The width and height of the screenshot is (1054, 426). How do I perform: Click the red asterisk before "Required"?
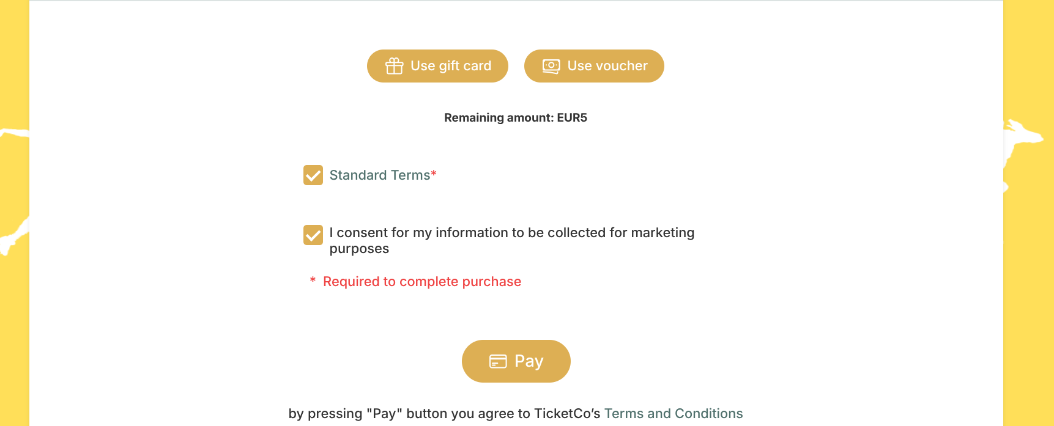pyautogui.click(x=313, y=281)
